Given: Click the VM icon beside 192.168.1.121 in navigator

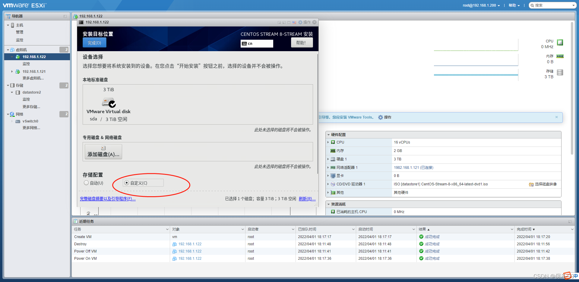Looking at the screenshot, I should 18,72.
